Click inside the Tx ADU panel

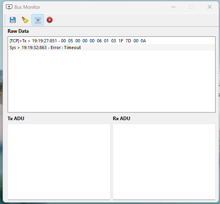pyautogui.click(x=59, y=162)
